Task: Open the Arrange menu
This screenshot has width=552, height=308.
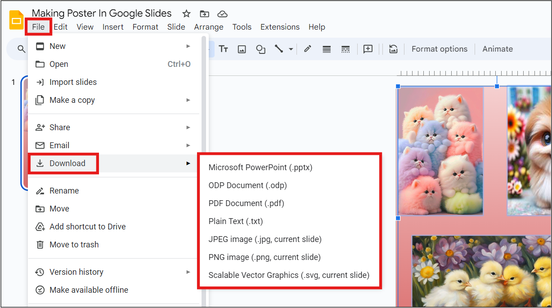Action: click(x=208, y=27)
